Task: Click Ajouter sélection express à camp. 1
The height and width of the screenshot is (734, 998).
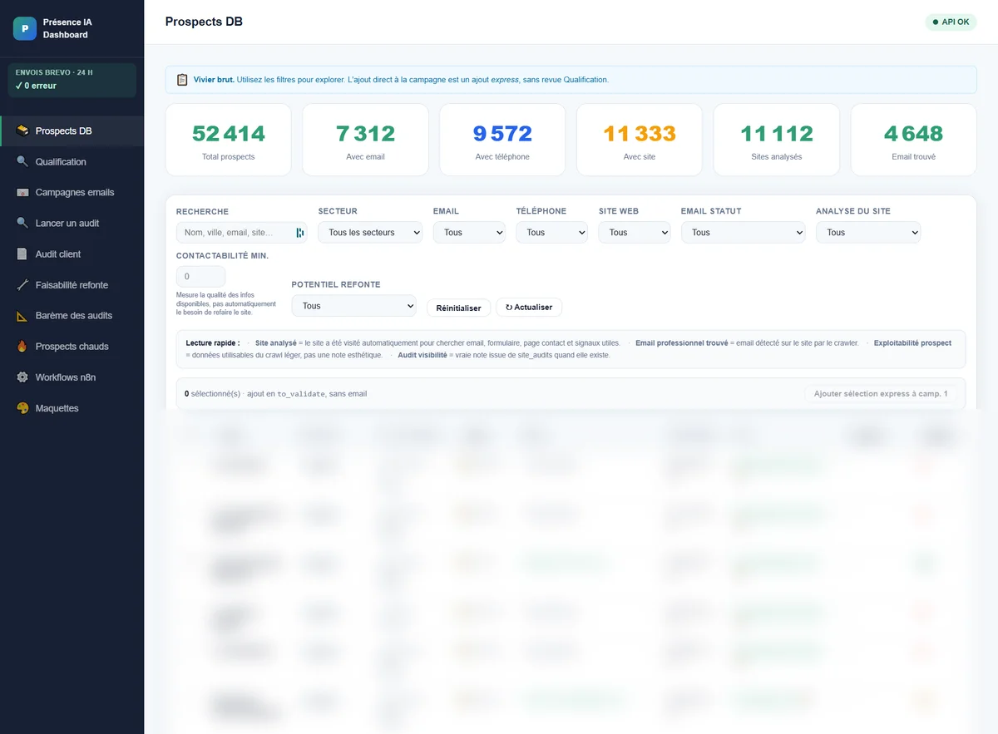Action: coord(881,394)
